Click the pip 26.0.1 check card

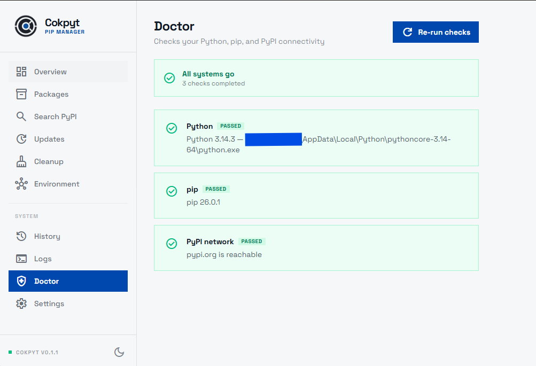point(316,196)
